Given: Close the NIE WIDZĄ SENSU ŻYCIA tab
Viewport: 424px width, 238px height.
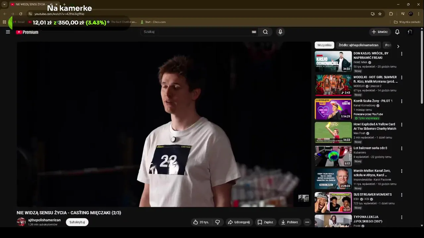Looking at the screenshot, I should [56, 4].
